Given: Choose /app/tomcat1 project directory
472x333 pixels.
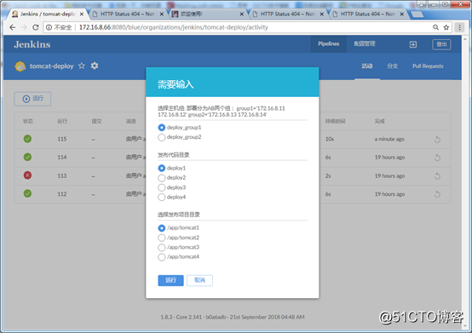Looking at the screenshot, I should [x=162, y=228].
